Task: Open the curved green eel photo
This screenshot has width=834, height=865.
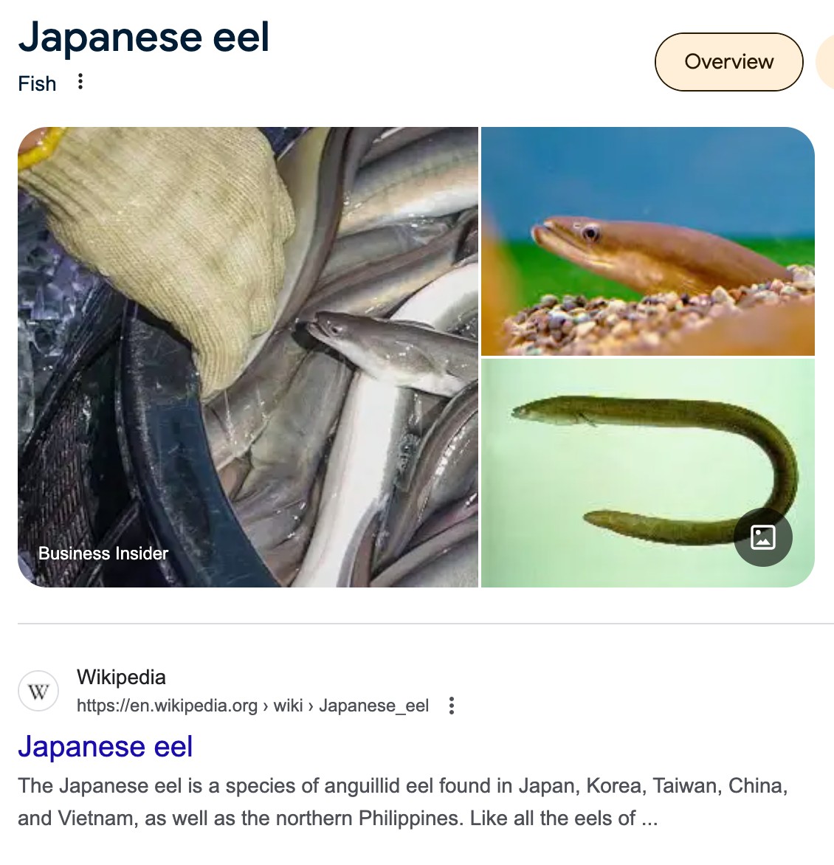Action: (x=647, y=473)
